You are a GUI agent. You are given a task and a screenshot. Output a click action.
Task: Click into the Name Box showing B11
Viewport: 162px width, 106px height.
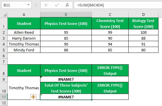(x=14, y=5)
